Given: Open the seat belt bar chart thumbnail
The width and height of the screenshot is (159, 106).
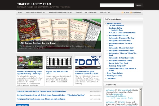Looking at the screenshot, I should point(59,63).
